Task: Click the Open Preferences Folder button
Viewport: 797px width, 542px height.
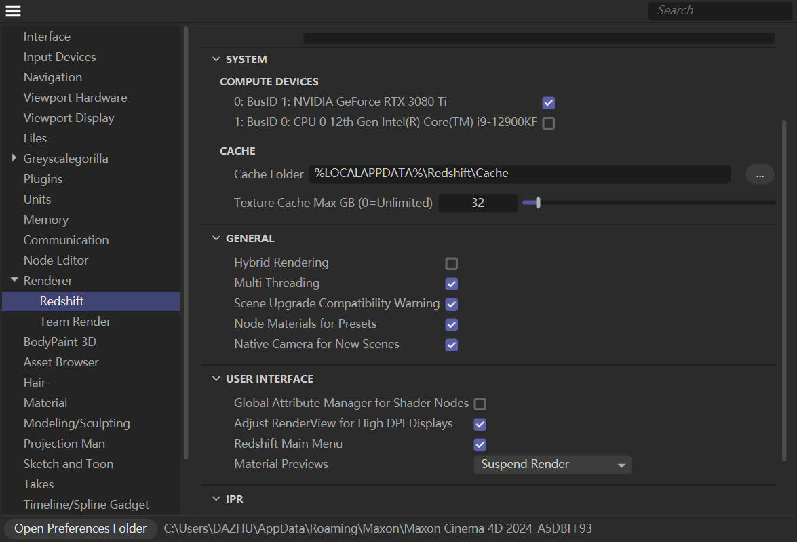Action: 79,528
